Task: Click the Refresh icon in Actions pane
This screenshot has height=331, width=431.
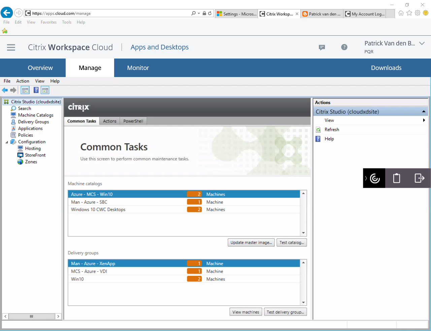Action: click(318, 130)
